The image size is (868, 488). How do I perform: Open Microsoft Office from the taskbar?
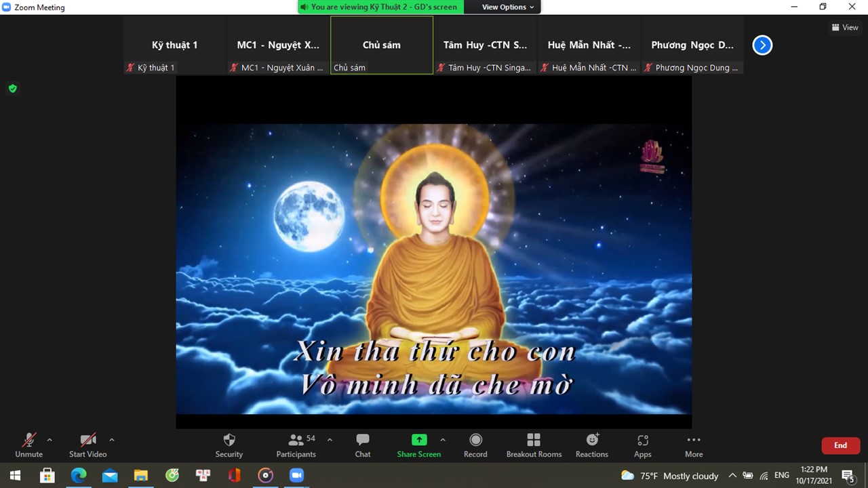coord(235,476)
